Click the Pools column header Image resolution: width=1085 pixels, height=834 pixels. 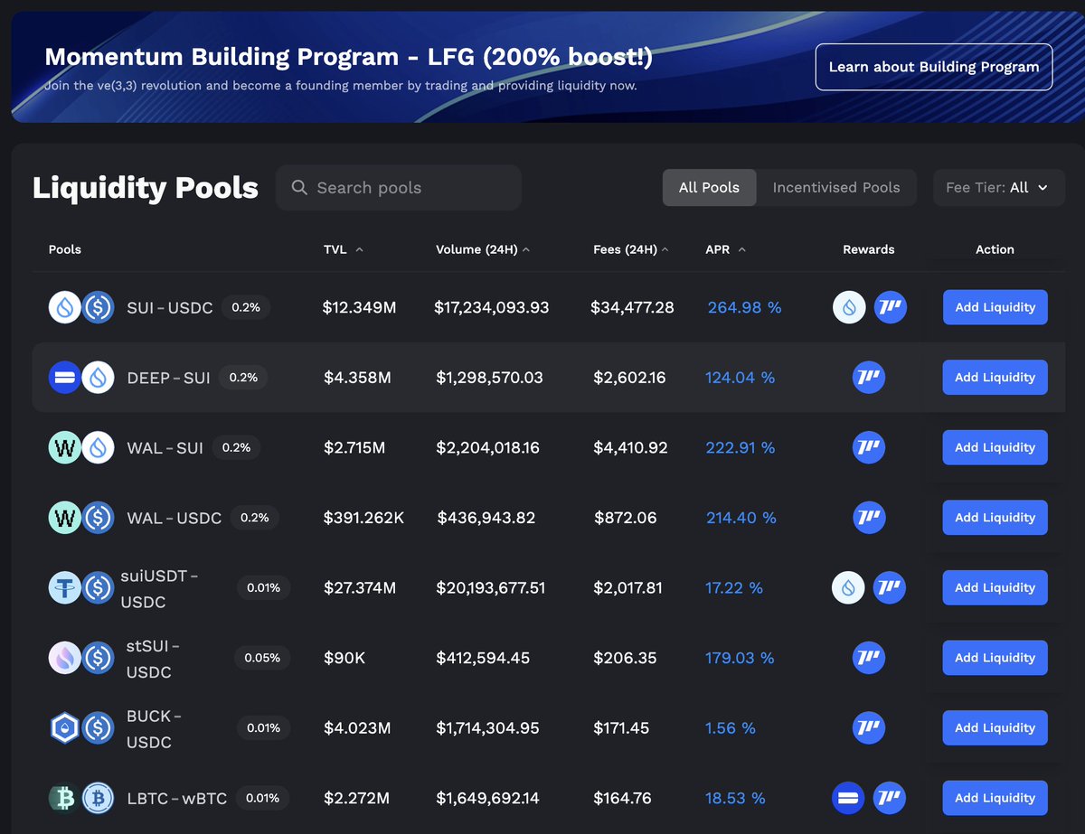(x=65, y=249)
